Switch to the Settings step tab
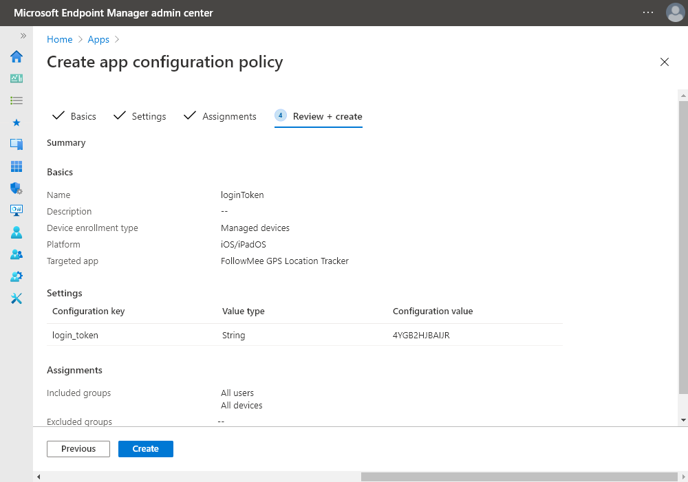This screenshot has width=688, height=482. (x=140, y=116)
